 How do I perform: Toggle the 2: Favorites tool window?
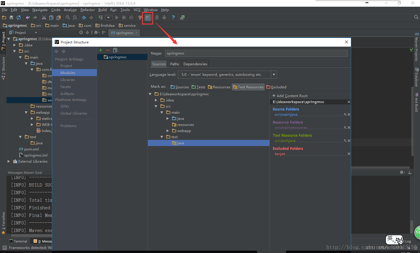click(3, 223)
